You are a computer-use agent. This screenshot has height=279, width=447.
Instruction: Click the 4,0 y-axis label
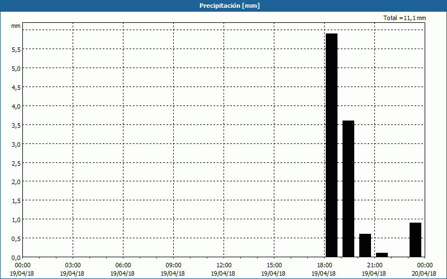16,107
